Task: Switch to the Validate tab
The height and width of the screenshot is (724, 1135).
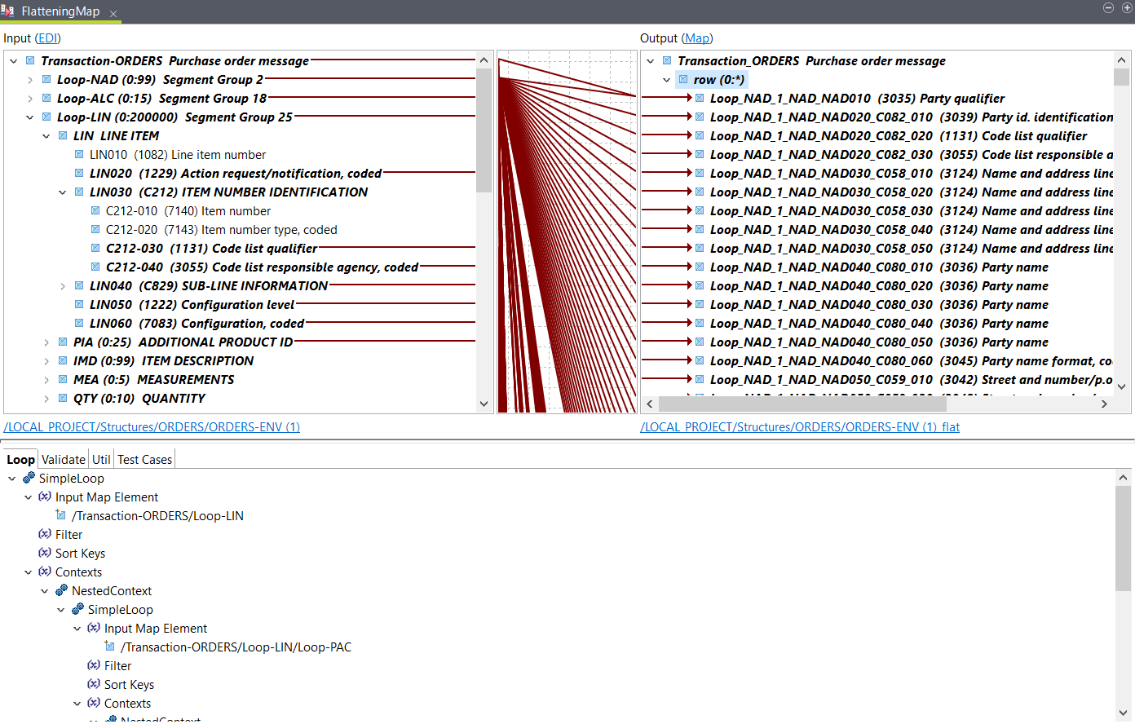Action: [x=64, y=460]
